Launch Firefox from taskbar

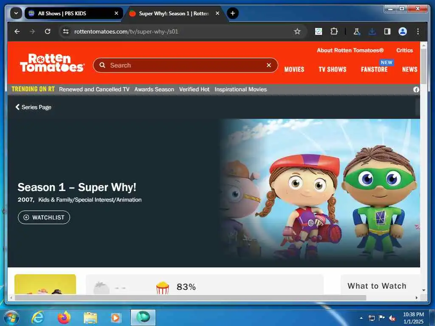[64, 318]
